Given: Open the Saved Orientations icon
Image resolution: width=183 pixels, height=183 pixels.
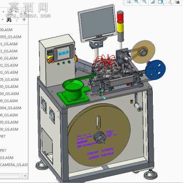Looking at the screenshot, I should (169, 2).
